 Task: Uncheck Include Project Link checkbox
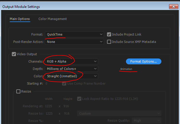point(109,34)
